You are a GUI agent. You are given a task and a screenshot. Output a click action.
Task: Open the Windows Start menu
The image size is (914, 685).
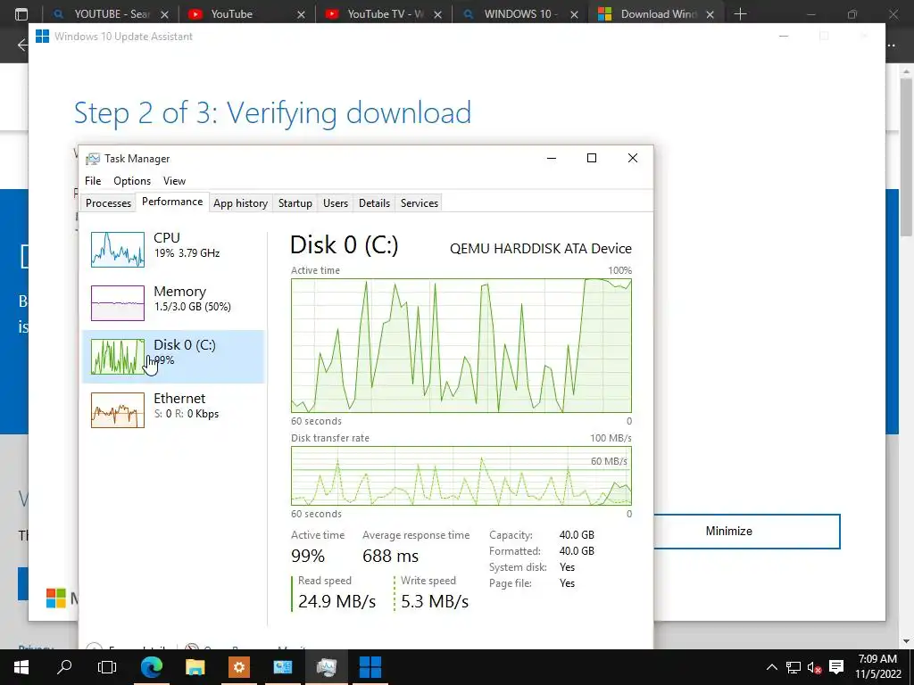(x=21, y=667)
